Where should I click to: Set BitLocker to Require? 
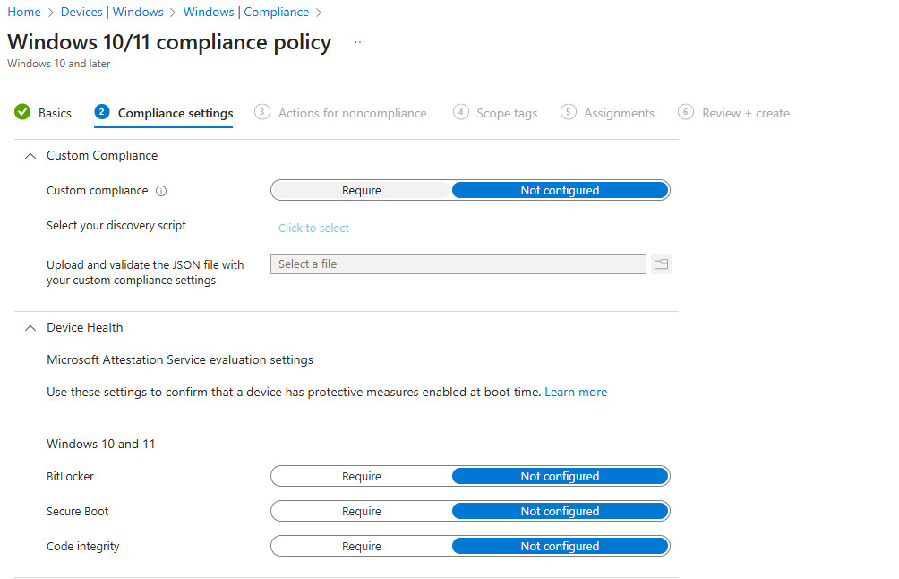(x=362, y=477)
